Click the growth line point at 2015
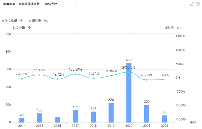The height and width of the screenshot is (129, 202). (x=40, y=75)
